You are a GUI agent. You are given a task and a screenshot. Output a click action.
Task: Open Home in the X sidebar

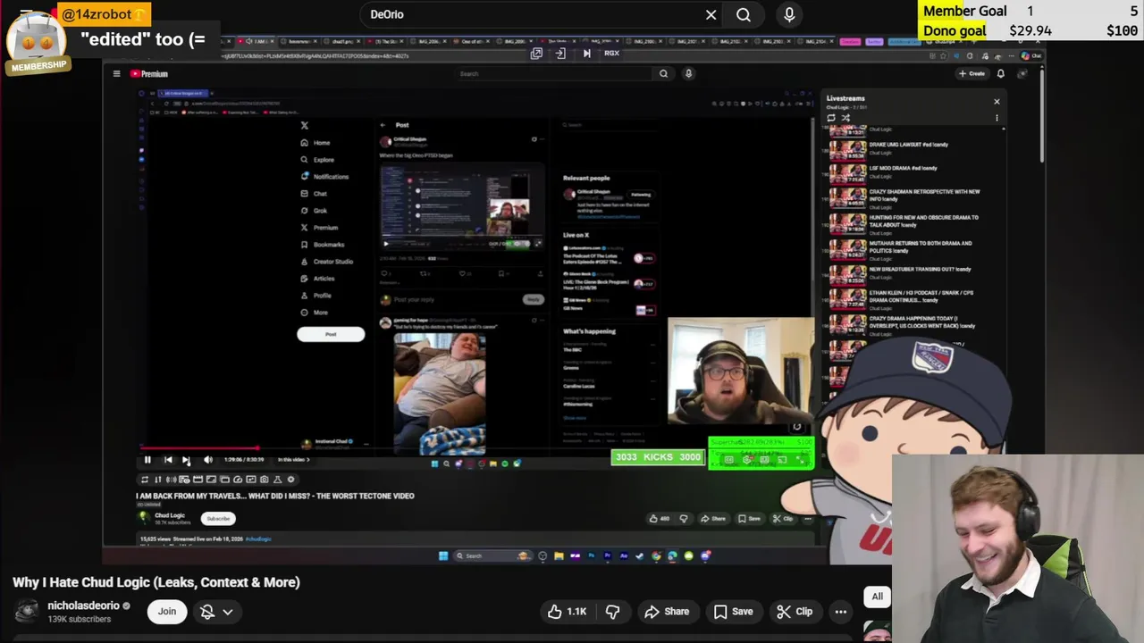pos(315,143)
